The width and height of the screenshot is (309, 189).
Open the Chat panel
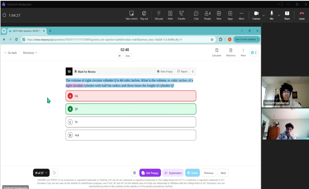(x=196, y=15)
